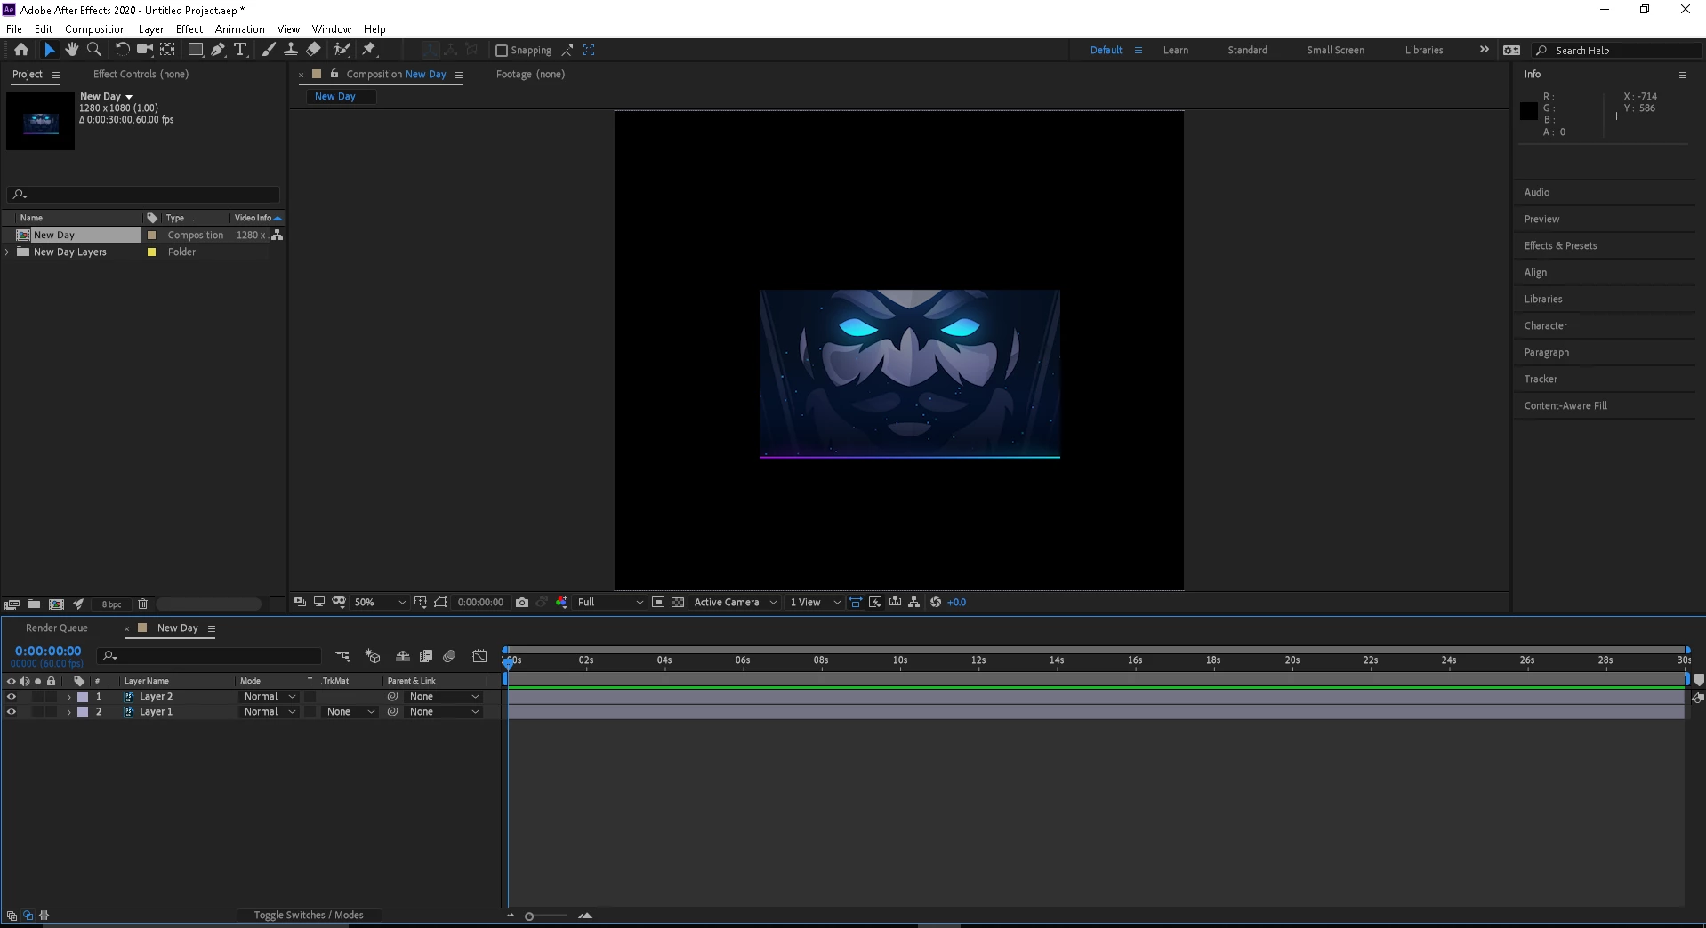The height and width of the screenshot is (928, 1706).
Task: Click Toggle Switches / Modes button
Action: pos(309,915)
